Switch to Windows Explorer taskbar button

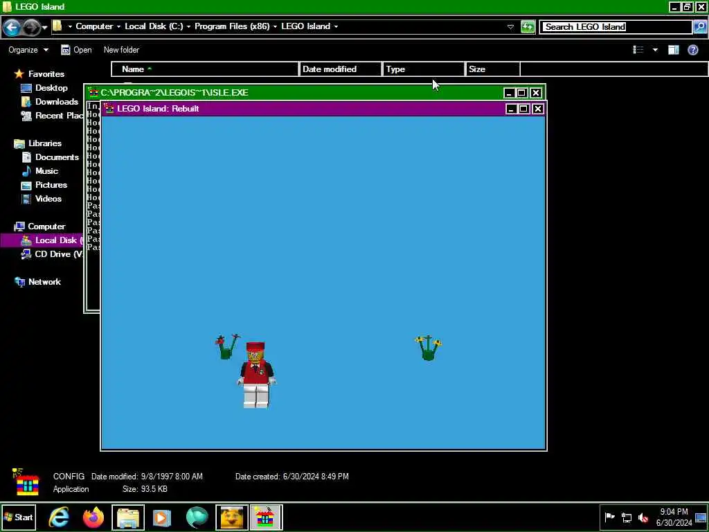point(128,517)
